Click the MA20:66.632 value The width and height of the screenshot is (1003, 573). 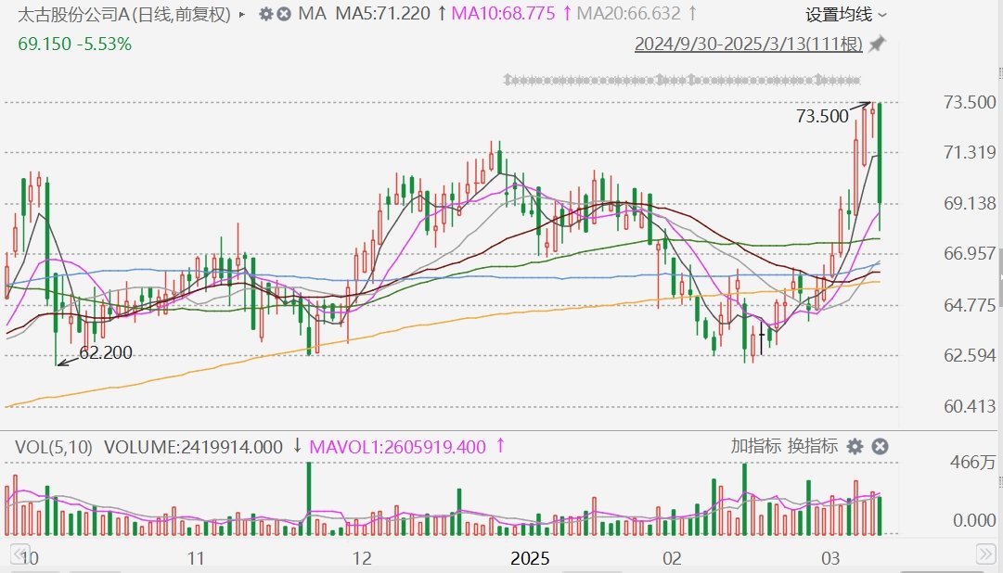pos(629,13)
